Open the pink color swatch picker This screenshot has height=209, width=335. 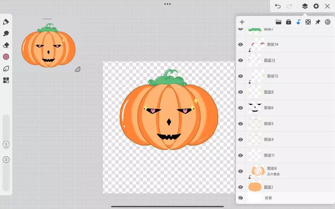6,57
